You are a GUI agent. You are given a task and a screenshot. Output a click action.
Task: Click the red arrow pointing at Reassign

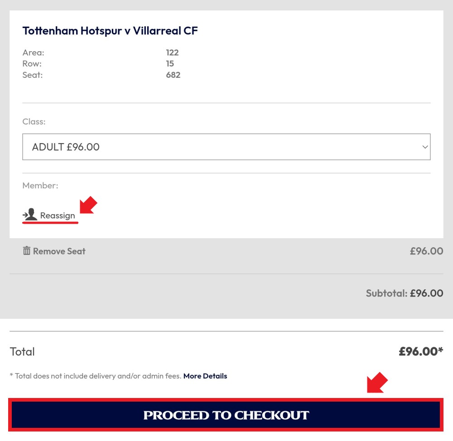tap(88, 205)
